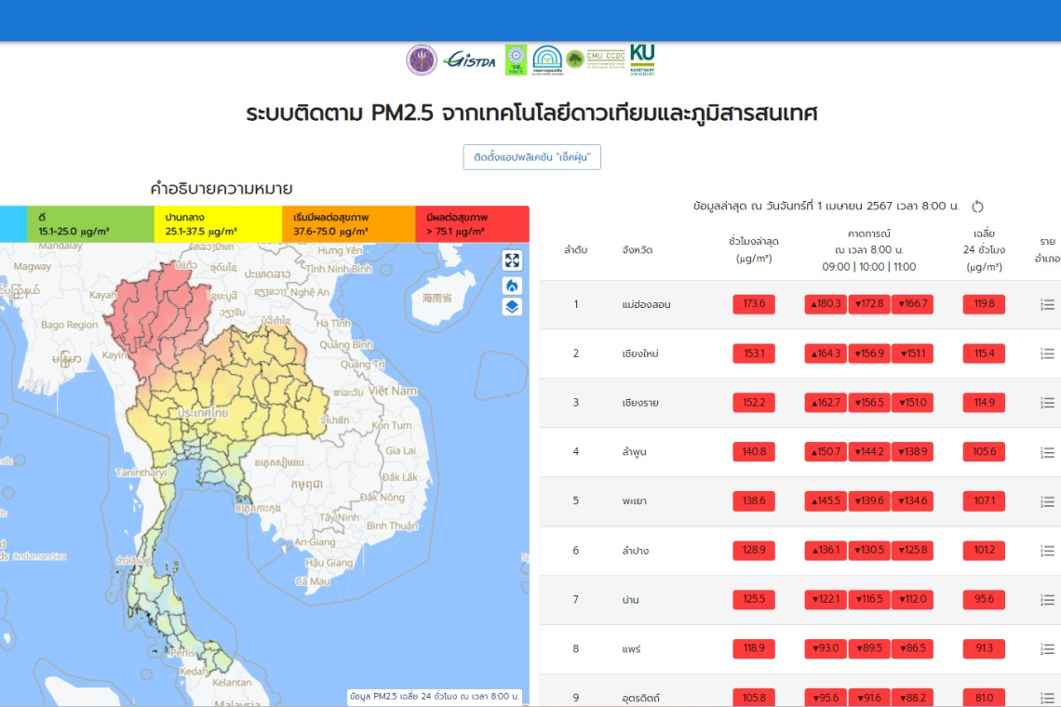This screenshot has height=707, width=1061.
Task: Open district list for แม่ฮ่องสอน
Action: (1047, 304)
